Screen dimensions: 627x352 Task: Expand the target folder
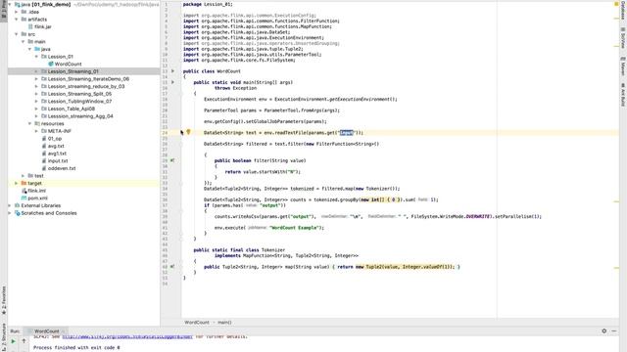17,183
